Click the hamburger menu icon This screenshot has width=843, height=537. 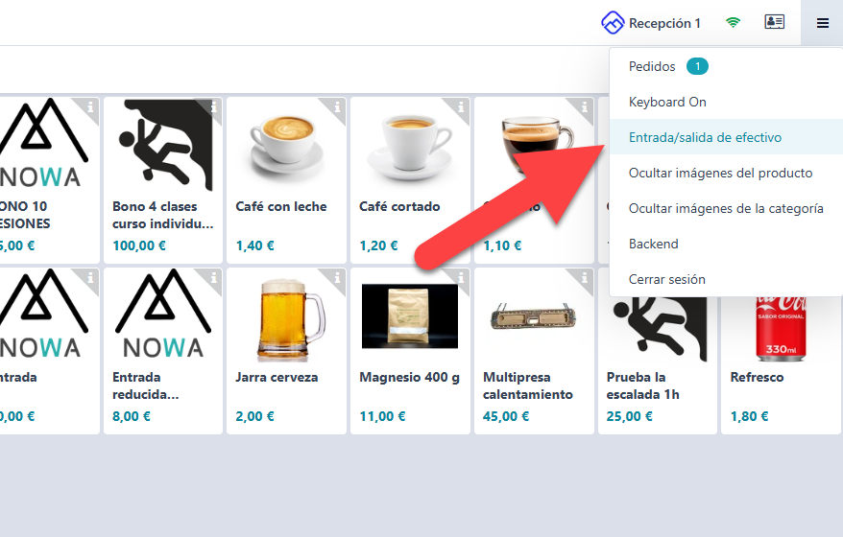pyautogui.click(x=822, y=23)
